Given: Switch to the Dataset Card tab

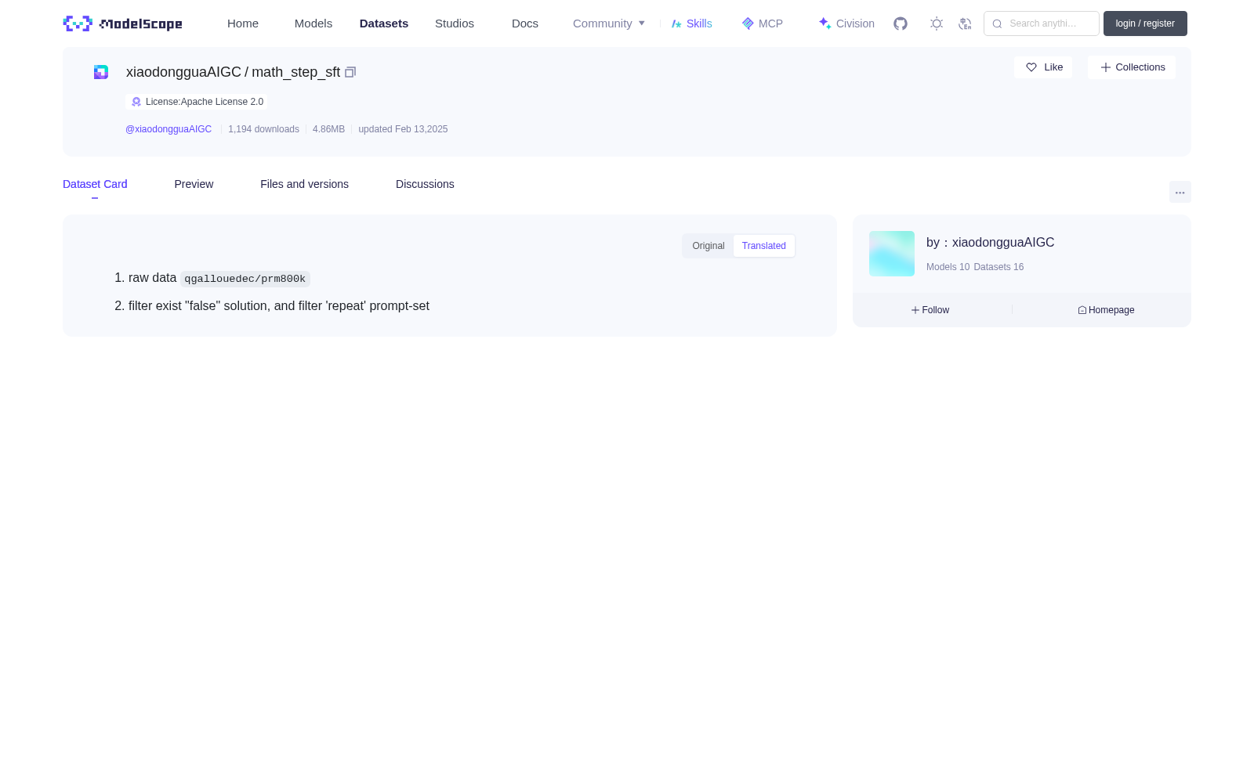Looking at the screenshot, I should pos(95,184).
